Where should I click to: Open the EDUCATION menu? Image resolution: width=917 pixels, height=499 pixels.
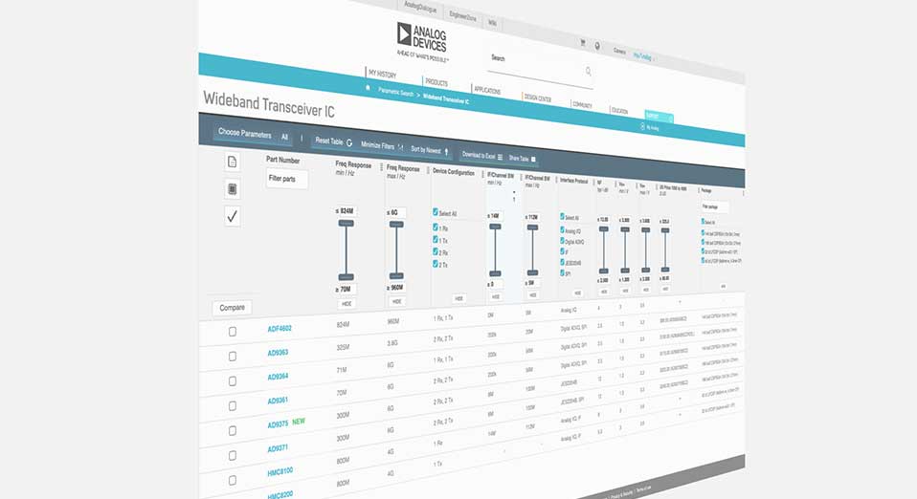pos(619,111)
